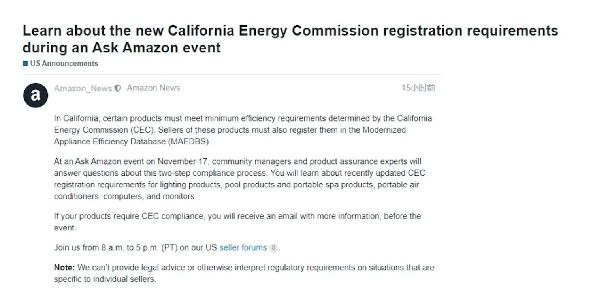Viewport: 595px width, 296px height.
Task: Click the blue square category icon
Action: pyautogui.click(x=25, y=63)
